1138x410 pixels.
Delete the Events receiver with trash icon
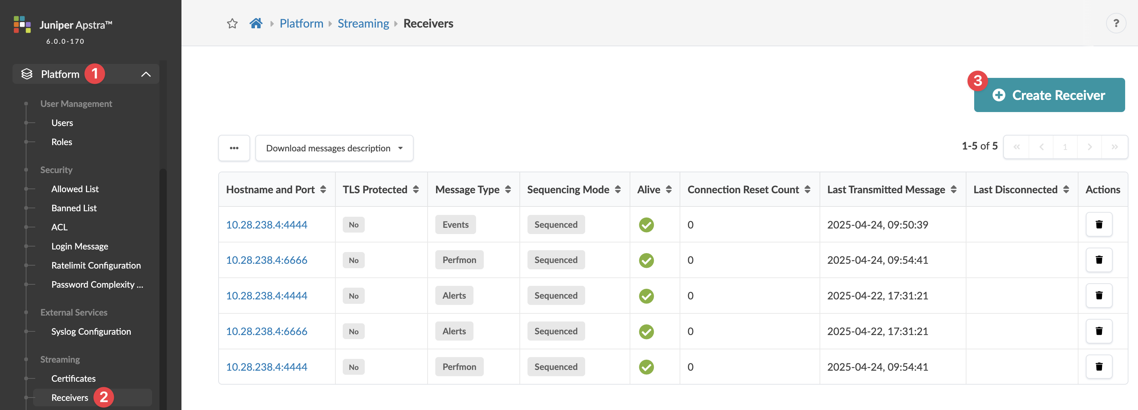1099,224
